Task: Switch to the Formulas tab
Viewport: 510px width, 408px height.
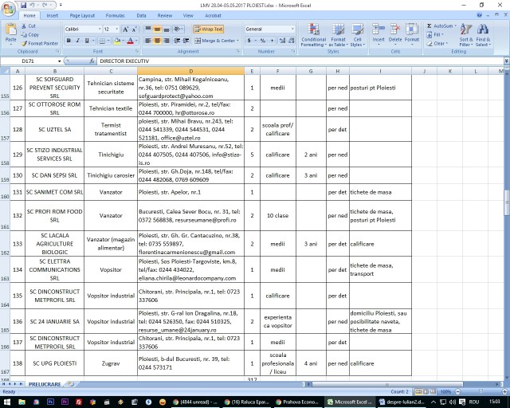Action: 115,16
